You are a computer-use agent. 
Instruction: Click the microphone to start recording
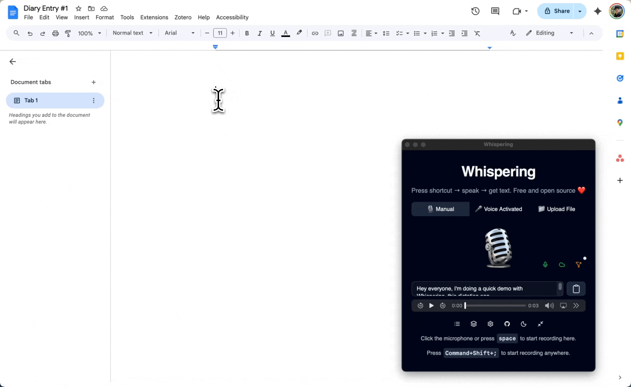498,248
